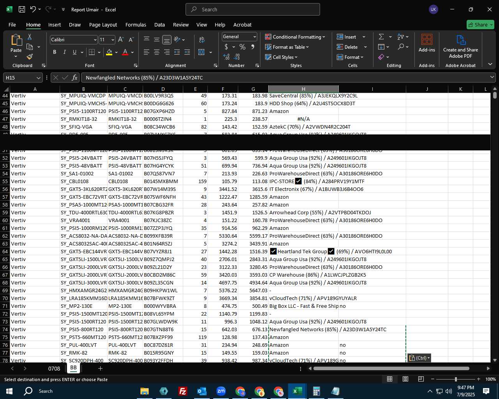The image size is (499, 399).
Task: Toggle Top Align for cells
Action: [x=147, y=39]
